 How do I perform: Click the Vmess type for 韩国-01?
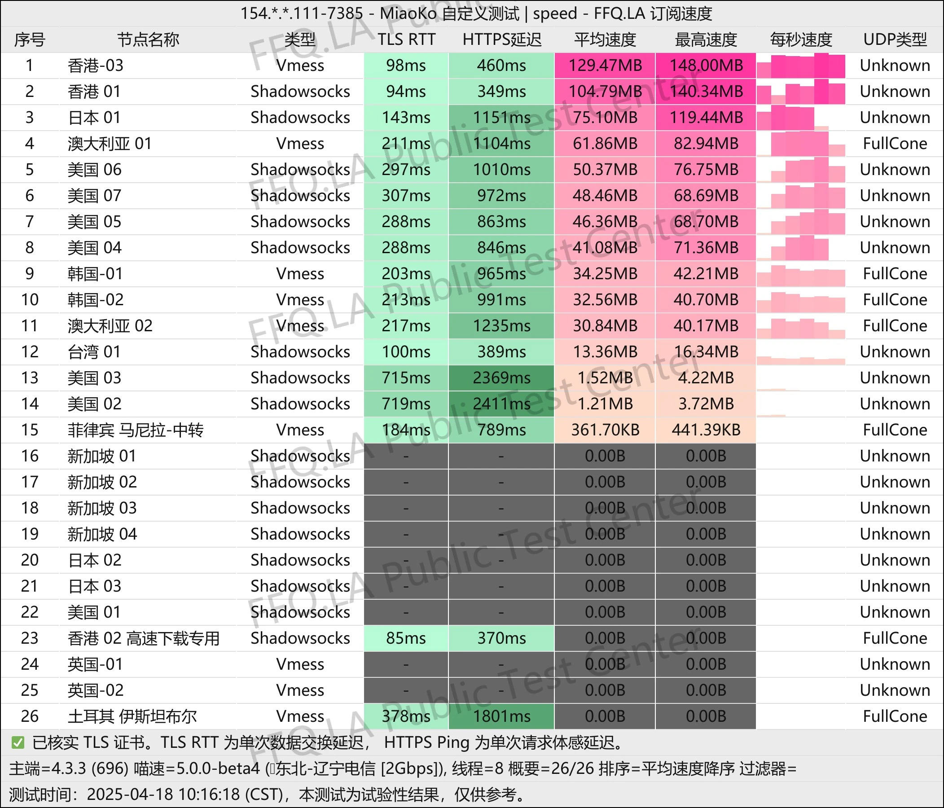click(300, 273)
